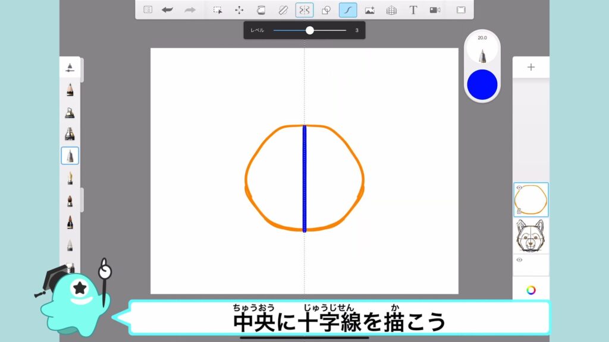609x342 pixels.
Task: Toggle the Symmetry tool off
Action: [304, 9]
